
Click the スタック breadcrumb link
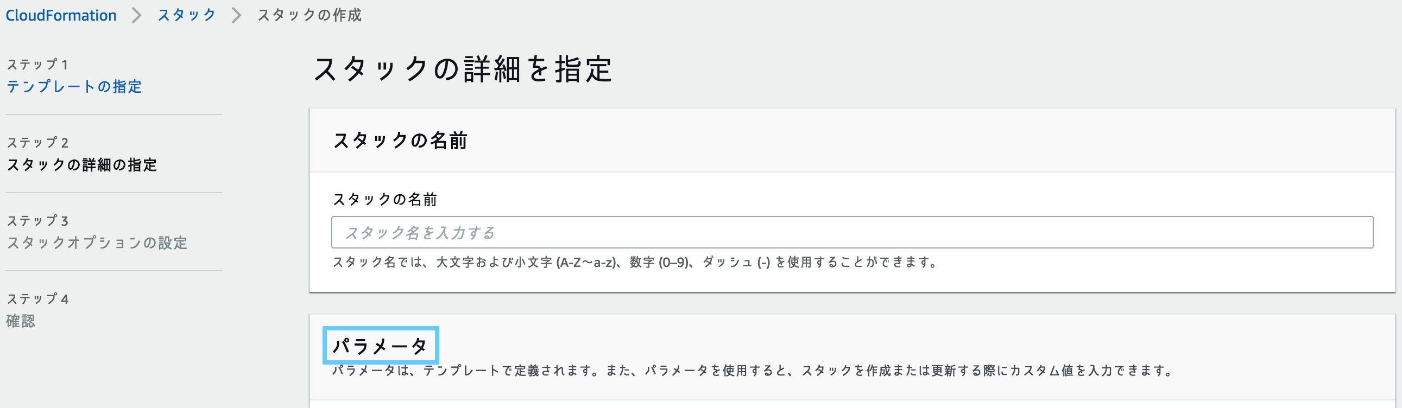186,15
